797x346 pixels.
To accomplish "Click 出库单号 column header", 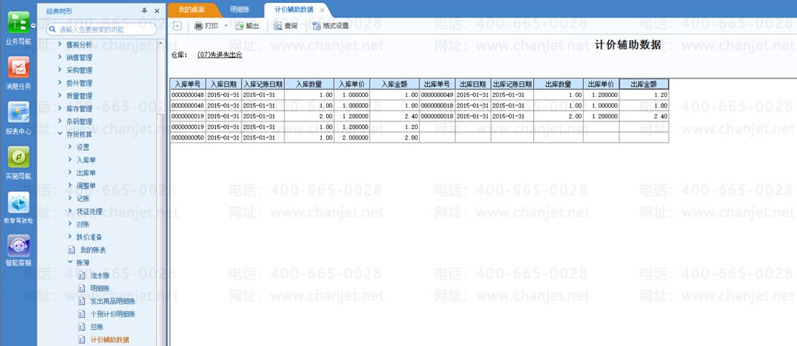I will tap(437, 84).
